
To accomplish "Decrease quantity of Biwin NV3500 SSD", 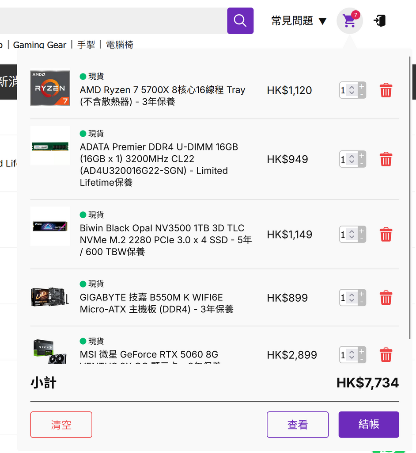I will point(362,238).
